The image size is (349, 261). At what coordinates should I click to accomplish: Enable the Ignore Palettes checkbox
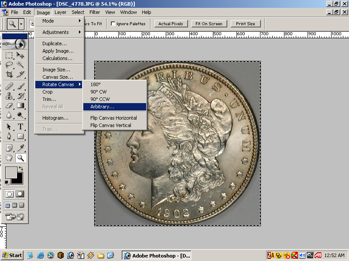coord(113,24)
